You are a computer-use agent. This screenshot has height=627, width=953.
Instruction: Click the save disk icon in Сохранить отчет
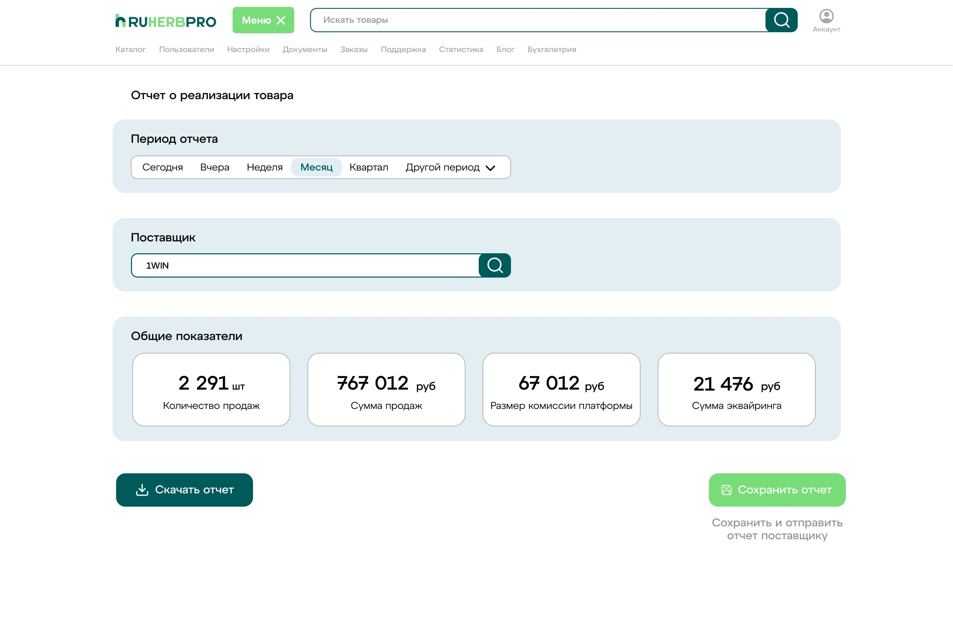coord(726,490)
